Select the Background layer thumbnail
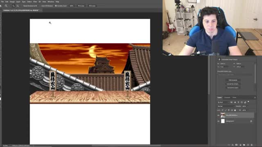Screen dimensions: 262x147 (223, 121)
